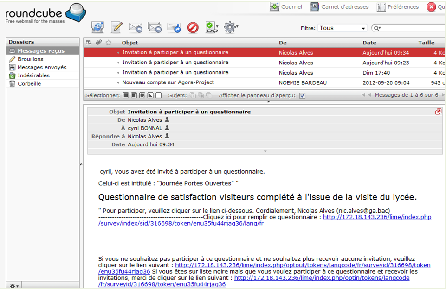
Task: Expand all threads icon
Action: tap(193, 95)
